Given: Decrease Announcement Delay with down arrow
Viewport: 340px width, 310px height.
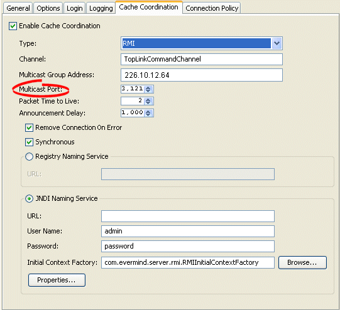Looking at the screenshot, I should (x=148, y=114).
